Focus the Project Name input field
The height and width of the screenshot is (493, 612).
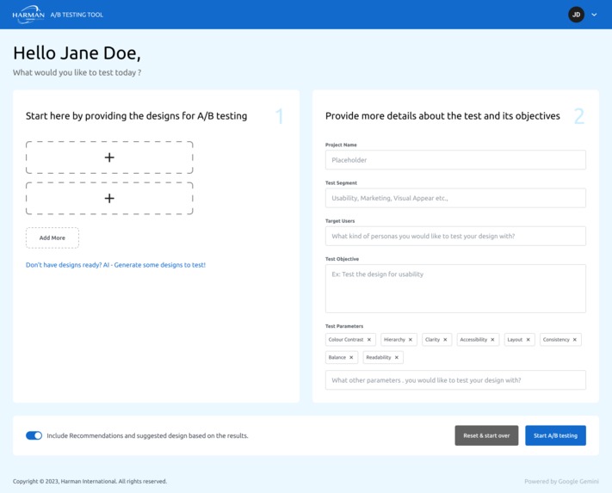tap(455, 160)
